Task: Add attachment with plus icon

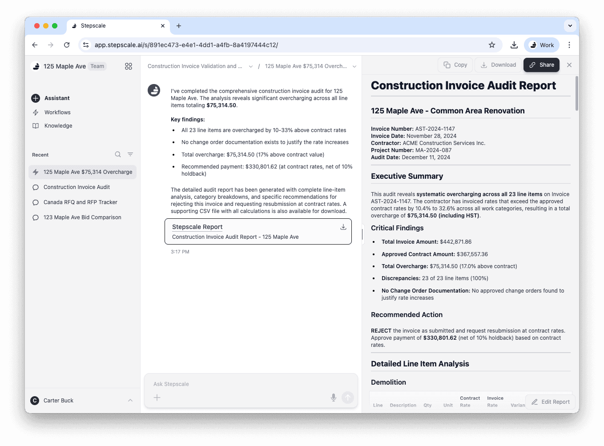Action: [157, 398]
